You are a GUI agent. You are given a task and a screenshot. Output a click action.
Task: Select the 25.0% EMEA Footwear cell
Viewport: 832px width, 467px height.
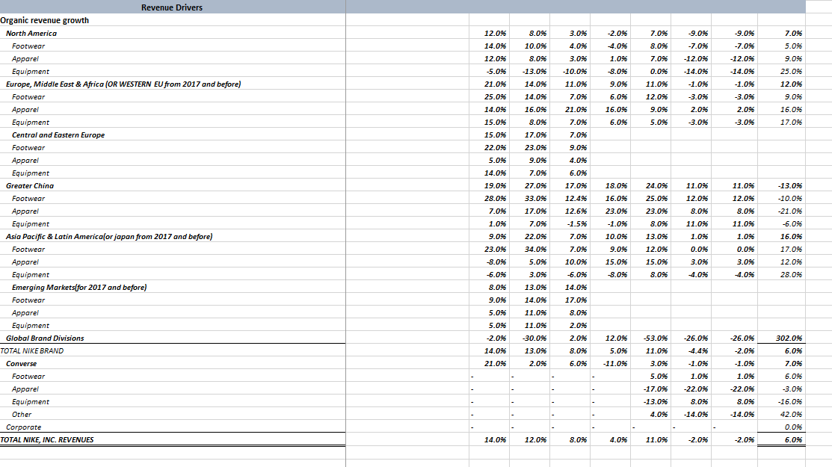[x=489, y=96]
